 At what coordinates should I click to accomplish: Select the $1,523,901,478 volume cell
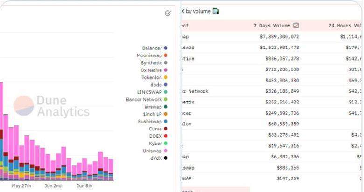(279, 48)
